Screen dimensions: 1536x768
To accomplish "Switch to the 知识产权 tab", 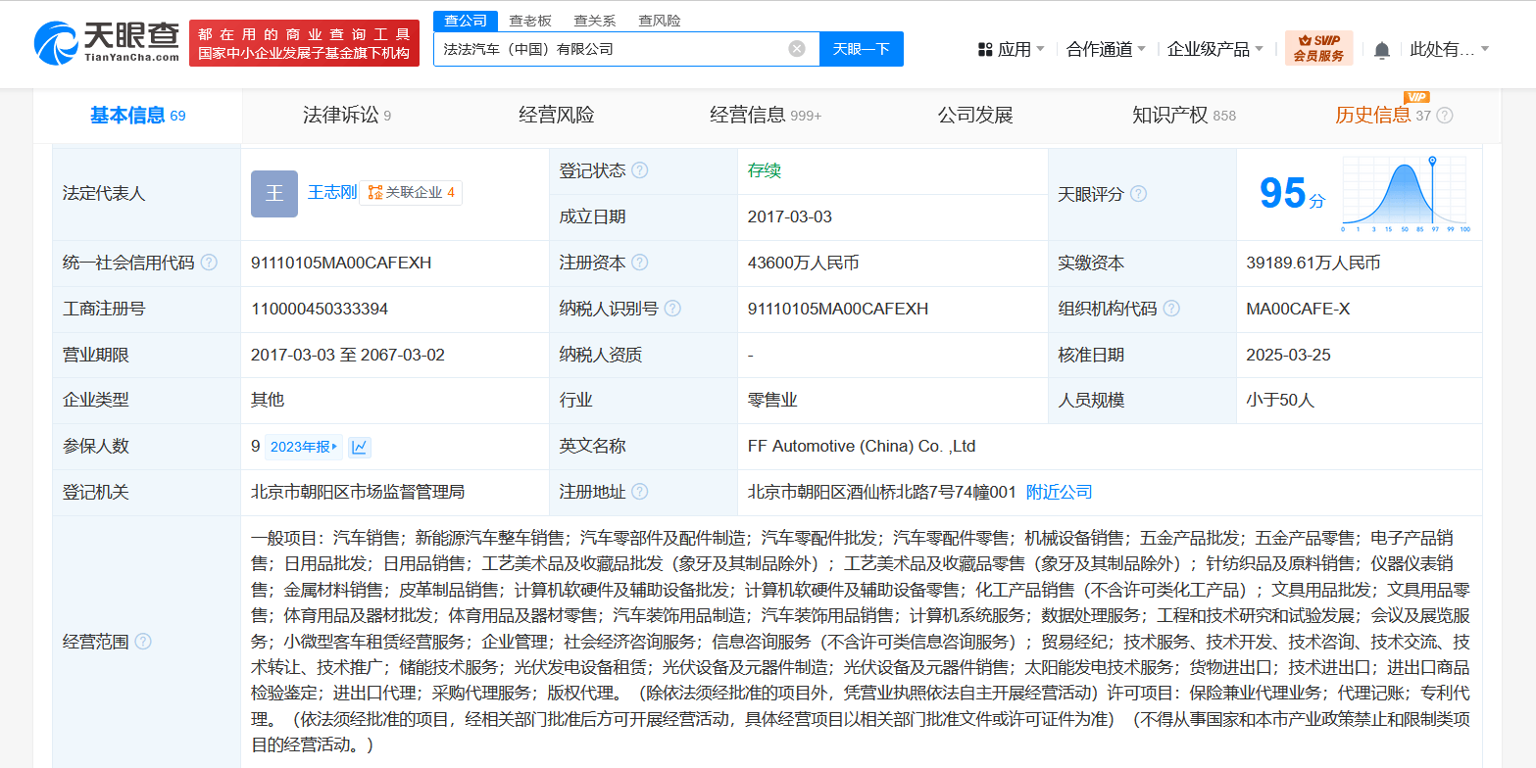I will coord(1183,116).
